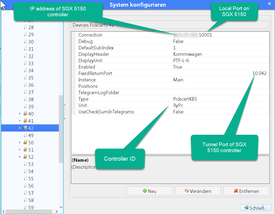Click the page icon of node 28

(26, 27)
